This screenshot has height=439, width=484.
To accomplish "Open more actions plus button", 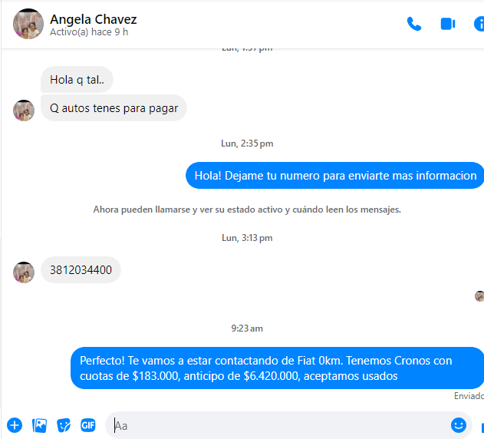I will click(15, 425).
